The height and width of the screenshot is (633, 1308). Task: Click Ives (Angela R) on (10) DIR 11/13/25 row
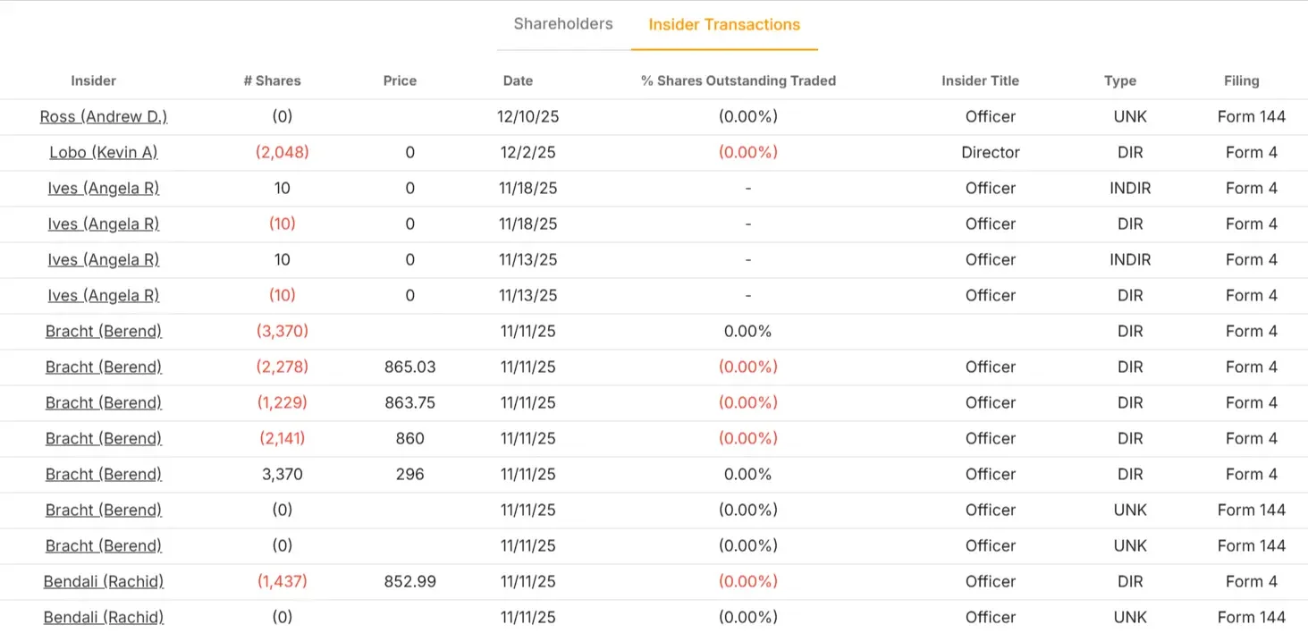[104, 295]
